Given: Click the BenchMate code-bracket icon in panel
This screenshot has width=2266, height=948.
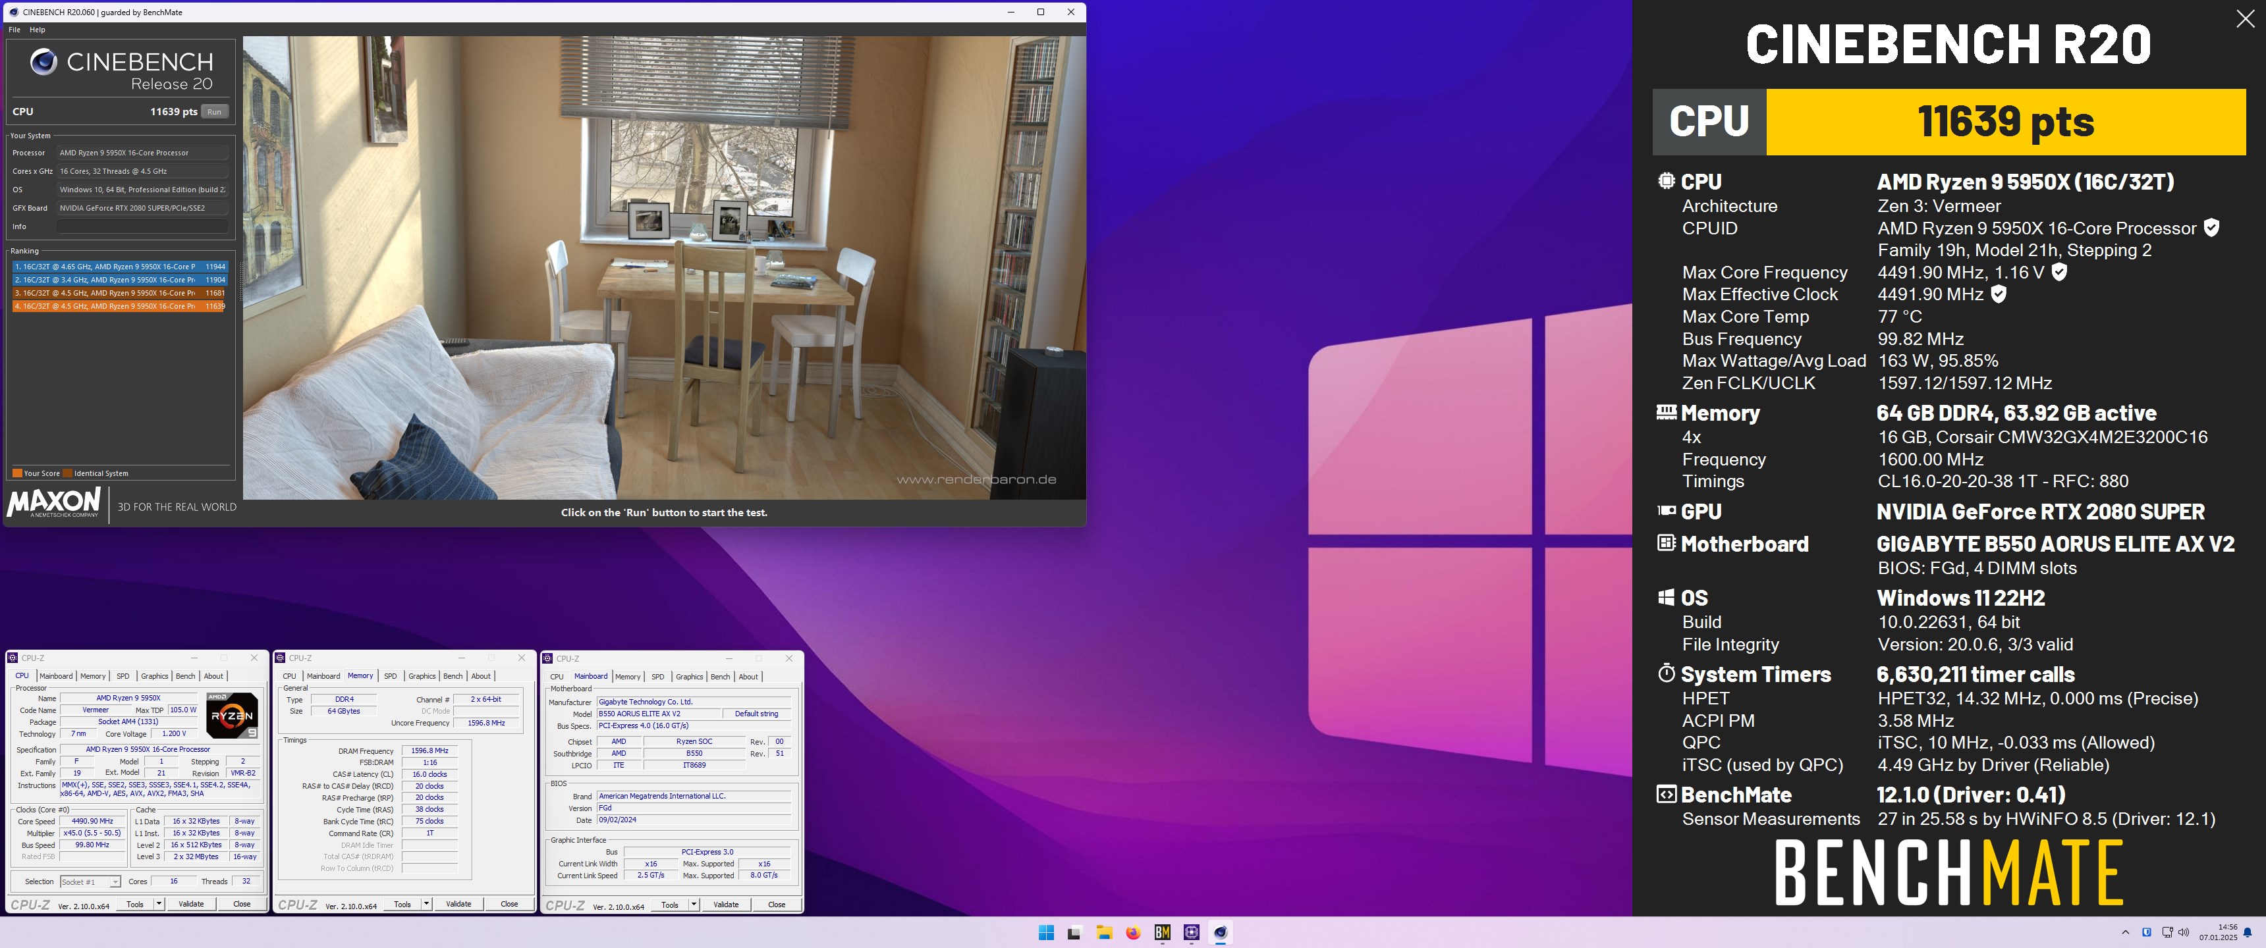Looking at the screenshot, I should tap(1666, 794).
